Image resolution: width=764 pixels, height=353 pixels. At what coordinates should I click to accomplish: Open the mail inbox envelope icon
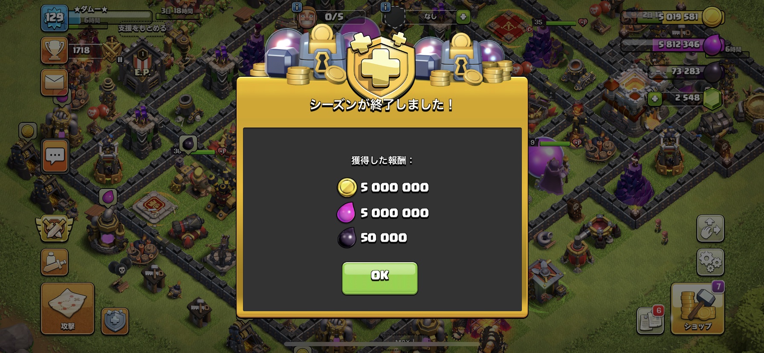click(54, 82)
